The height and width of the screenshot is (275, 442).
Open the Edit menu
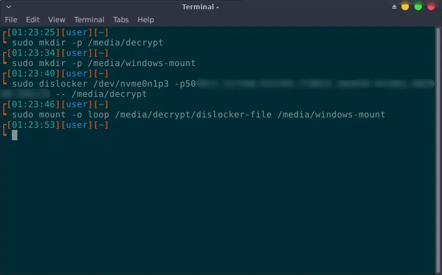pyautogui.click(x=32, y=19)
